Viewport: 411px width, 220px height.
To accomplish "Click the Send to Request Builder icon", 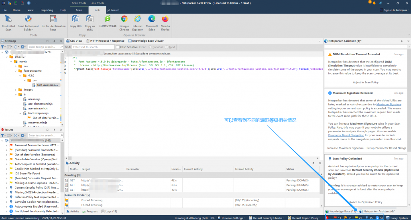I will pyautogui.click(x=28, y=19).
